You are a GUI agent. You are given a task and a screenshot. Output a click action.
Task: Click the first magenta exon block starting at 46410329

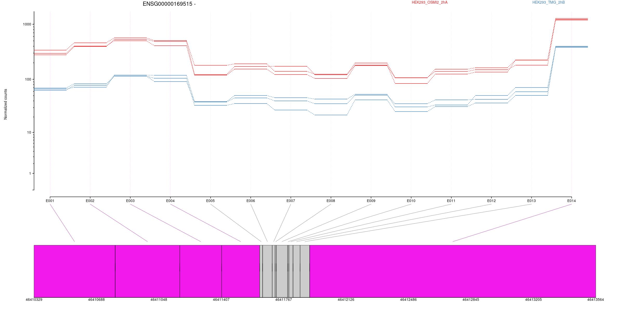point(75,271)
